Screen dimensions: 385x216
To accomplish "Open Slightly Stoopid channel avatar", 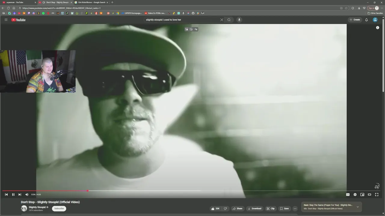I will coord(24,208).
